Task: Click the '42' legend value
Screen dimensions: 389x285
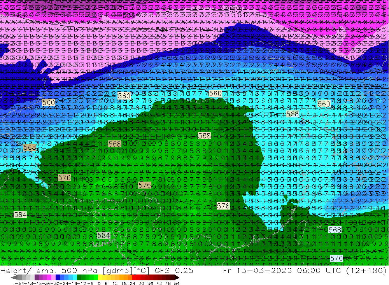Action: [x=159, y=283]
